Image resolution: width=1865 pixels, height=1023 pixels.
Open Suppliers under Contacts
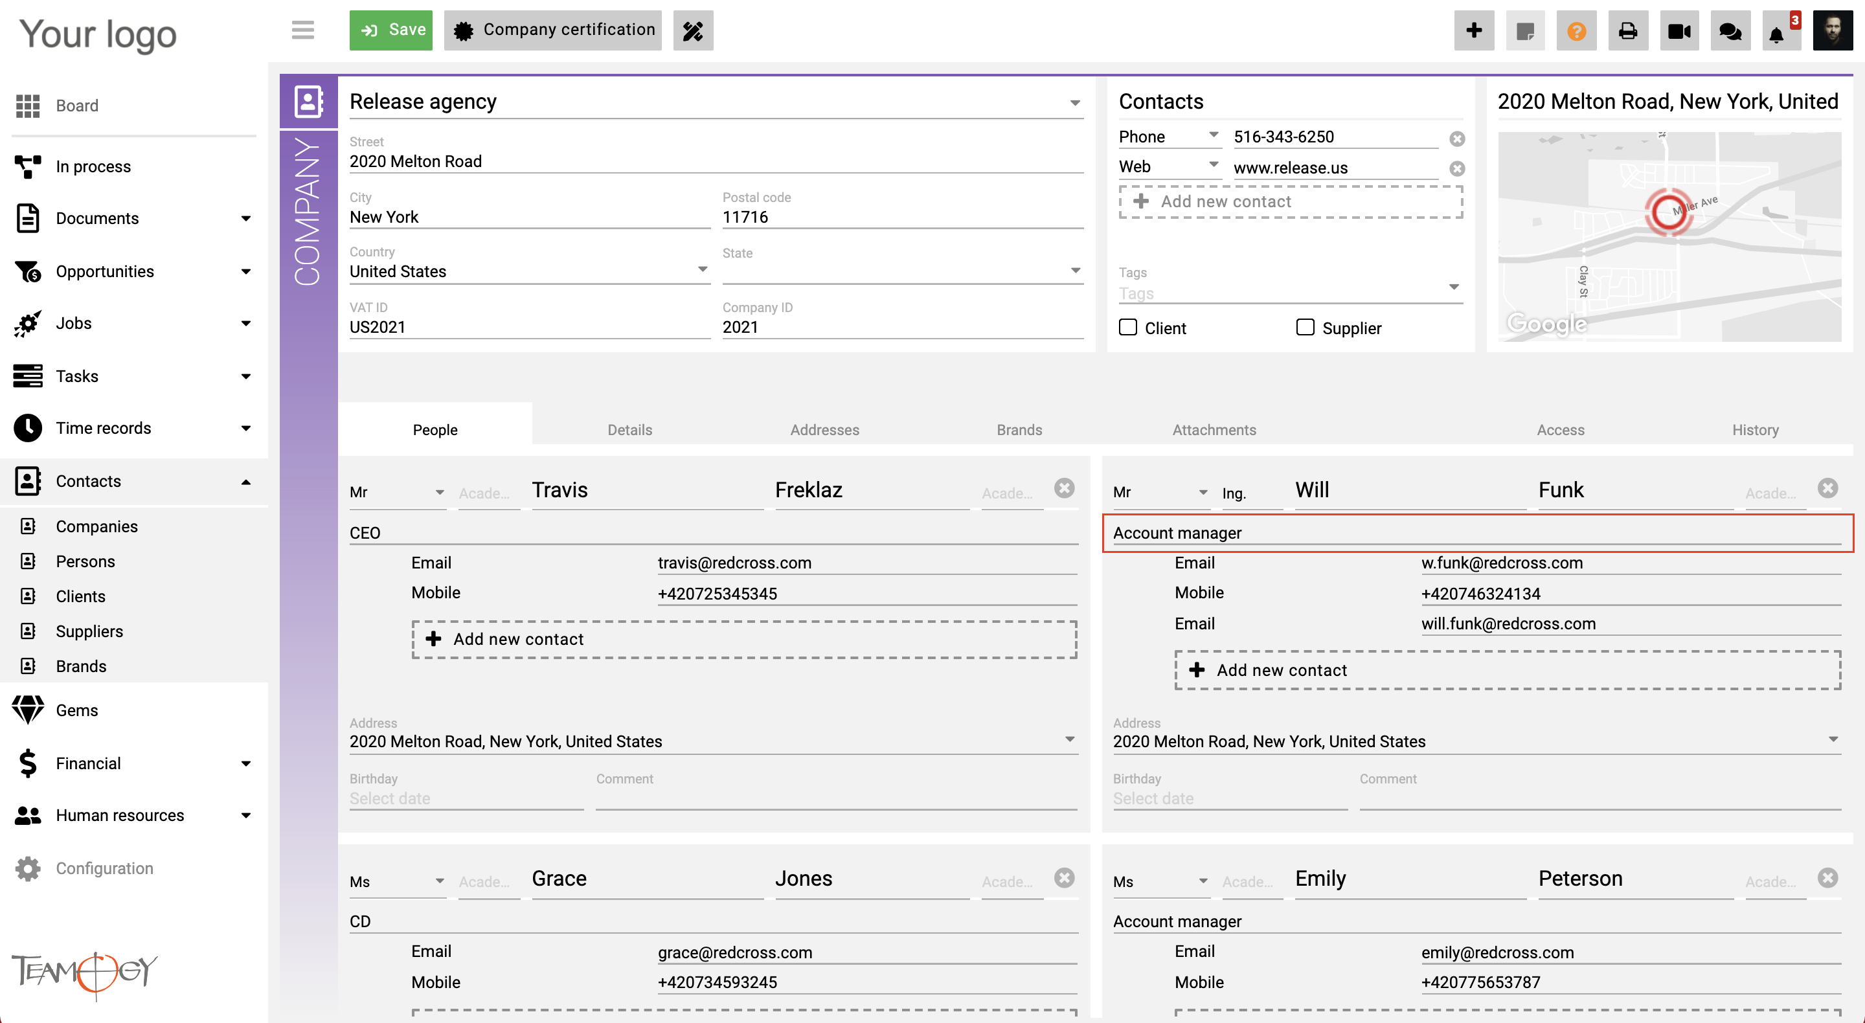pos(90,631)
